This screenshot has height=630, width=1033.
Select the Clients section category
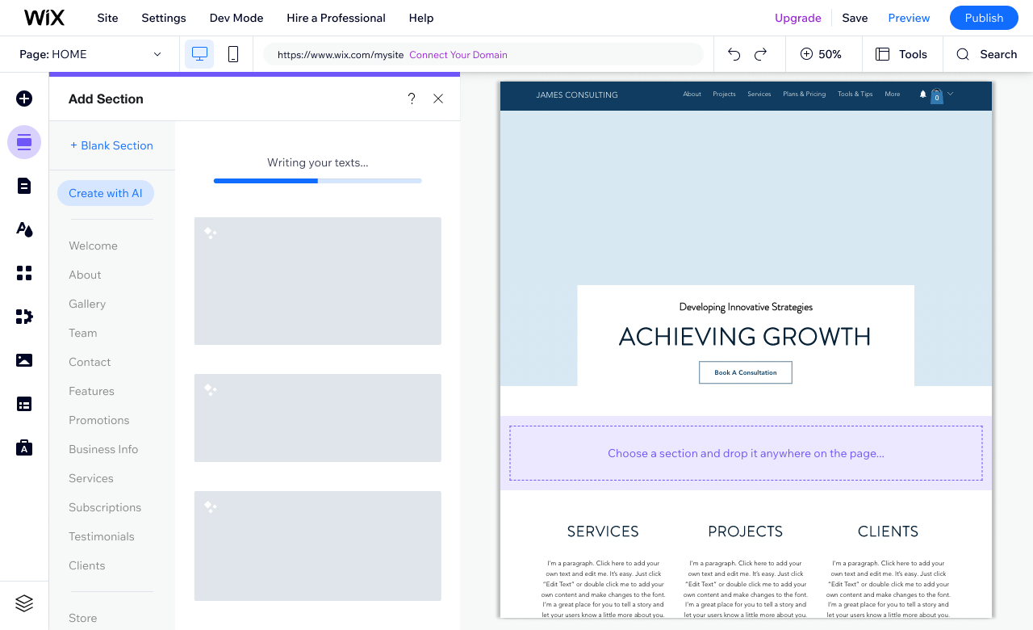pos(87,565)
